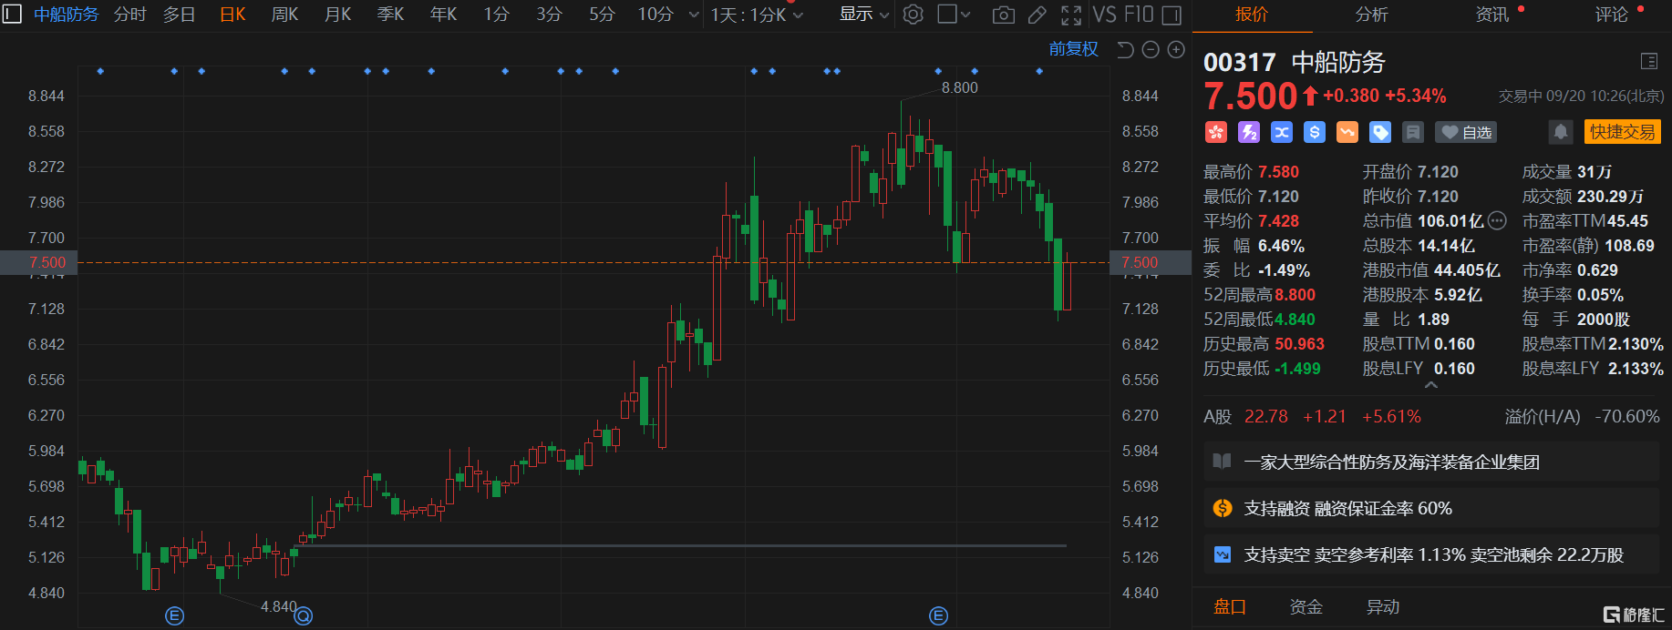Click the Q event marker below chart

click(x=304, y=616)
